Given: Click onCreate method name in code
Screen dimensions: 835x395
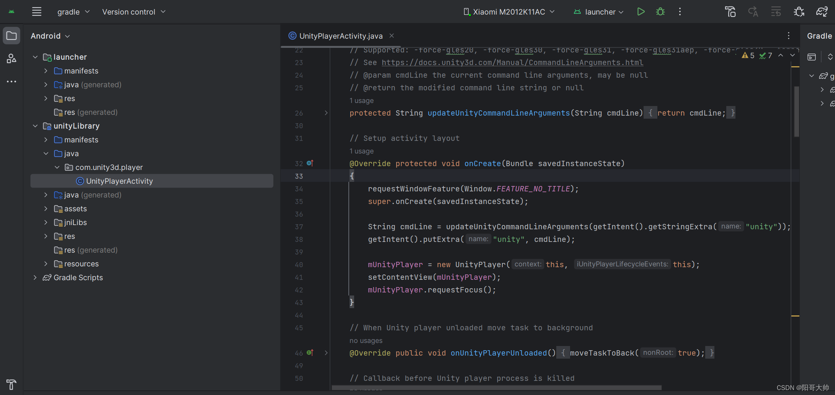Looking at the screenshot, I should click(x=482, y=163).
